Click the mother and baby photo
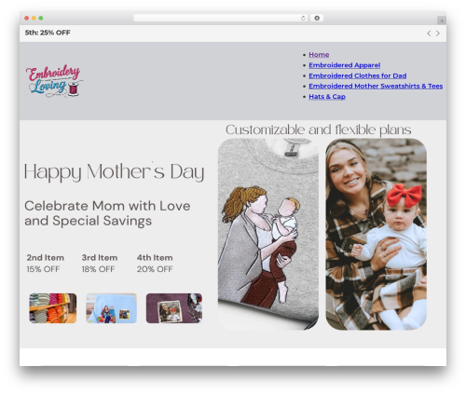This screenshot has width=466, height=394. 376,234
